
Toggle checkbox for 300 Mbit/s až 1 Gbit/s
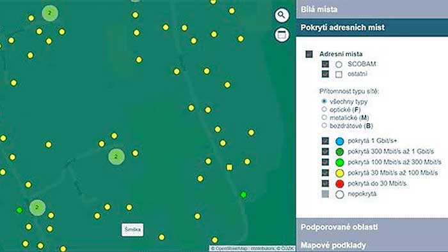coord(325,151)
